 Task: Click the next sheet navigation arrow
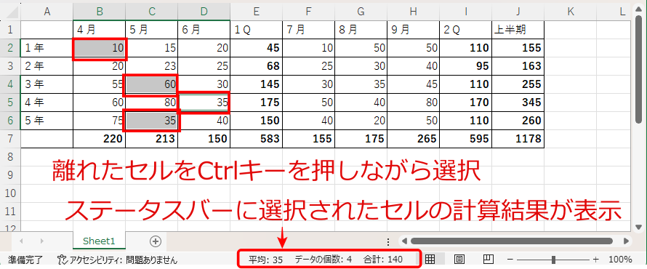click(x=41, y=241)
